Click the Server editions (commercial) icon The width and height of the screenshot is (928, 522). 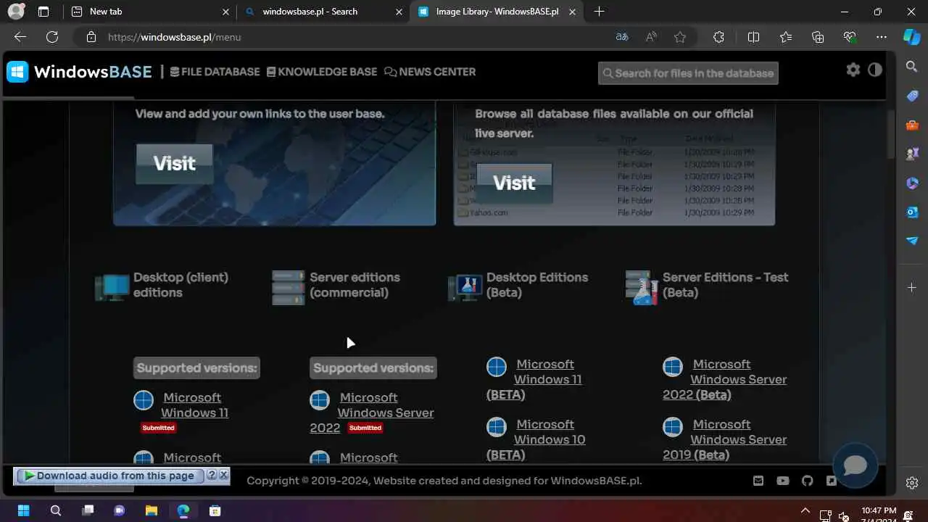click(289, 287)
